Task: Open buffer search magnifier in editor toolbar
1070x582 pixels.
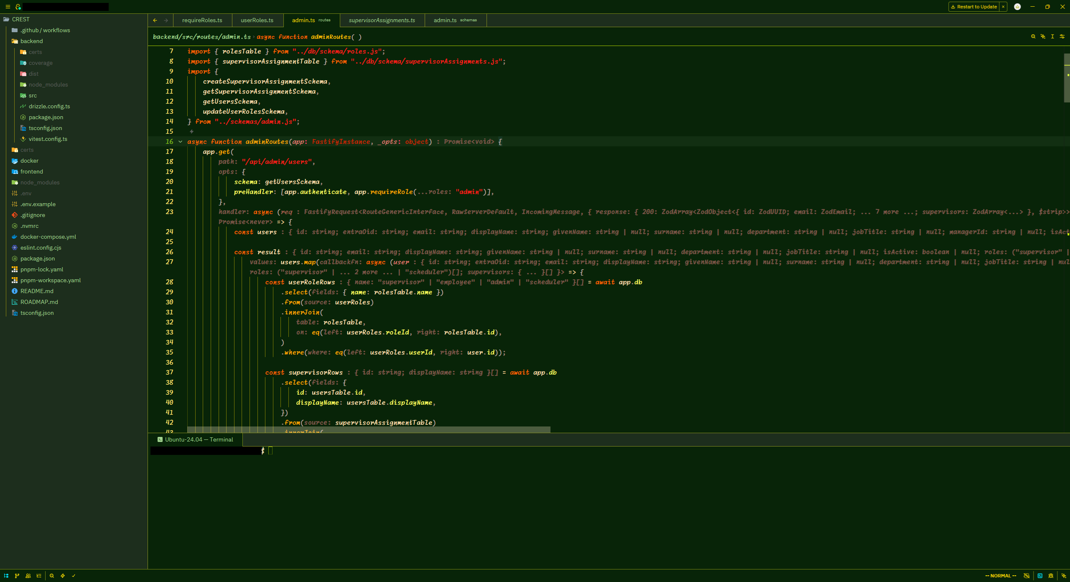Action: 1033,37
